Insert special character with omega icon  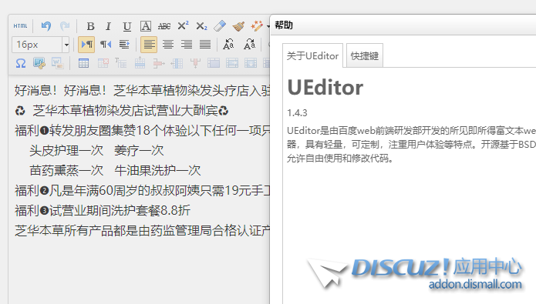21,63
